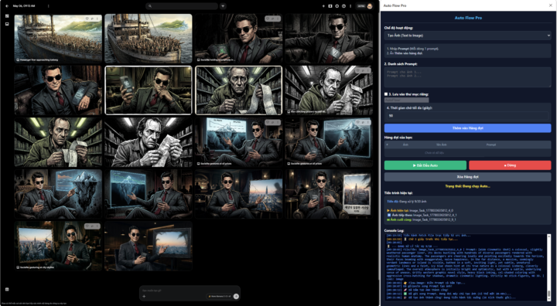Open the city poster with Korean text thumbnail
This screenshot has width=557, height=306.
pyautogui.click(x=329, y=194)
